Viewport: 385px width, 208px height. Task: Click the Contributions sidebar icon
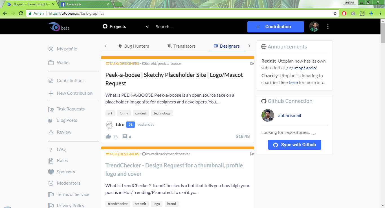[x=51, y=81]
